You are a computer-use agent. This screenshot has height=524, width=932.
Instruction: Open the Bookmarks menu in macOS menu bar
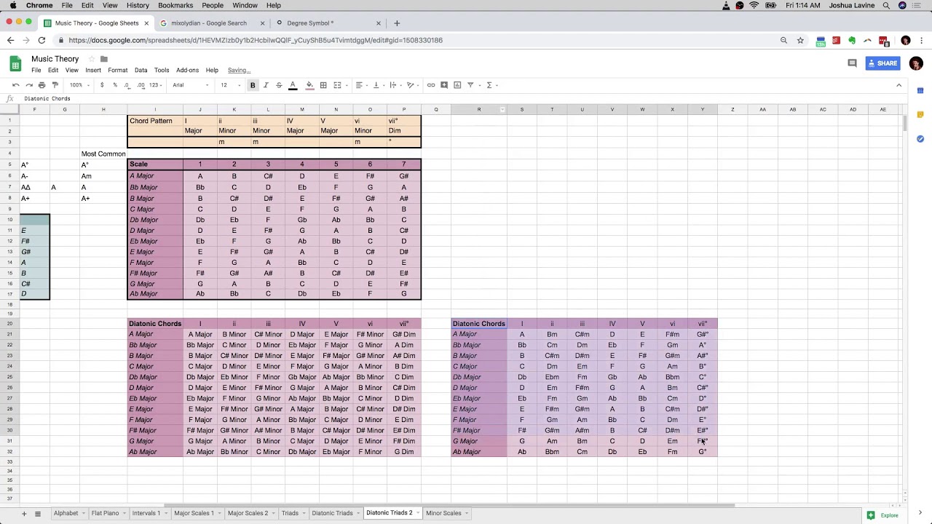coord(175,5)
